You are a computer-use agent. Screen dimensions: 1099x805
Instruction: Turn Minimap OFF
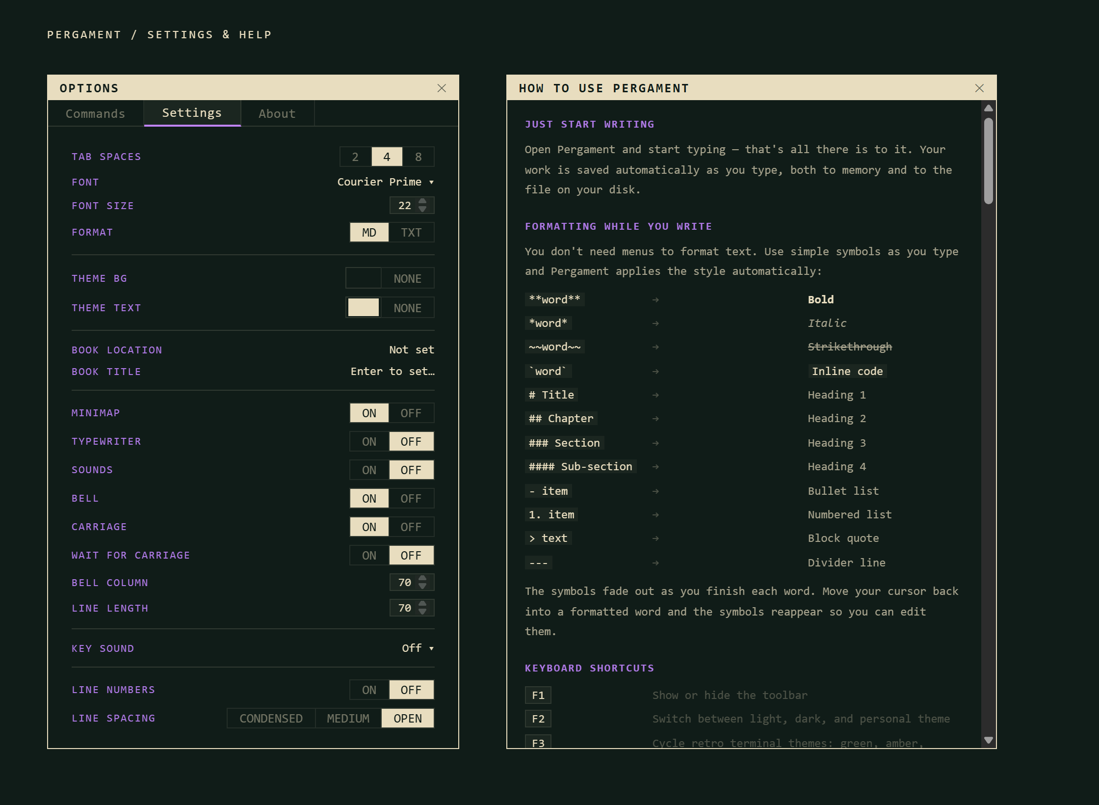pyautogui.click(x=411, y=413)
